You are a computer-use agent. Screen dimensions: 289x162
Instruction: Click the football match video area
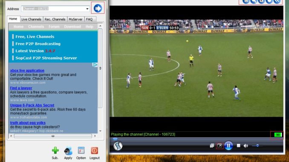coord(197,68)
